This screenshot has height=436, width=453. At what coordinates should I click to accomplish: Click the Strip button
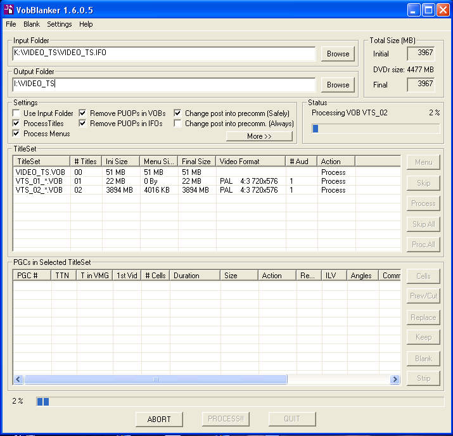coord(423,378)
